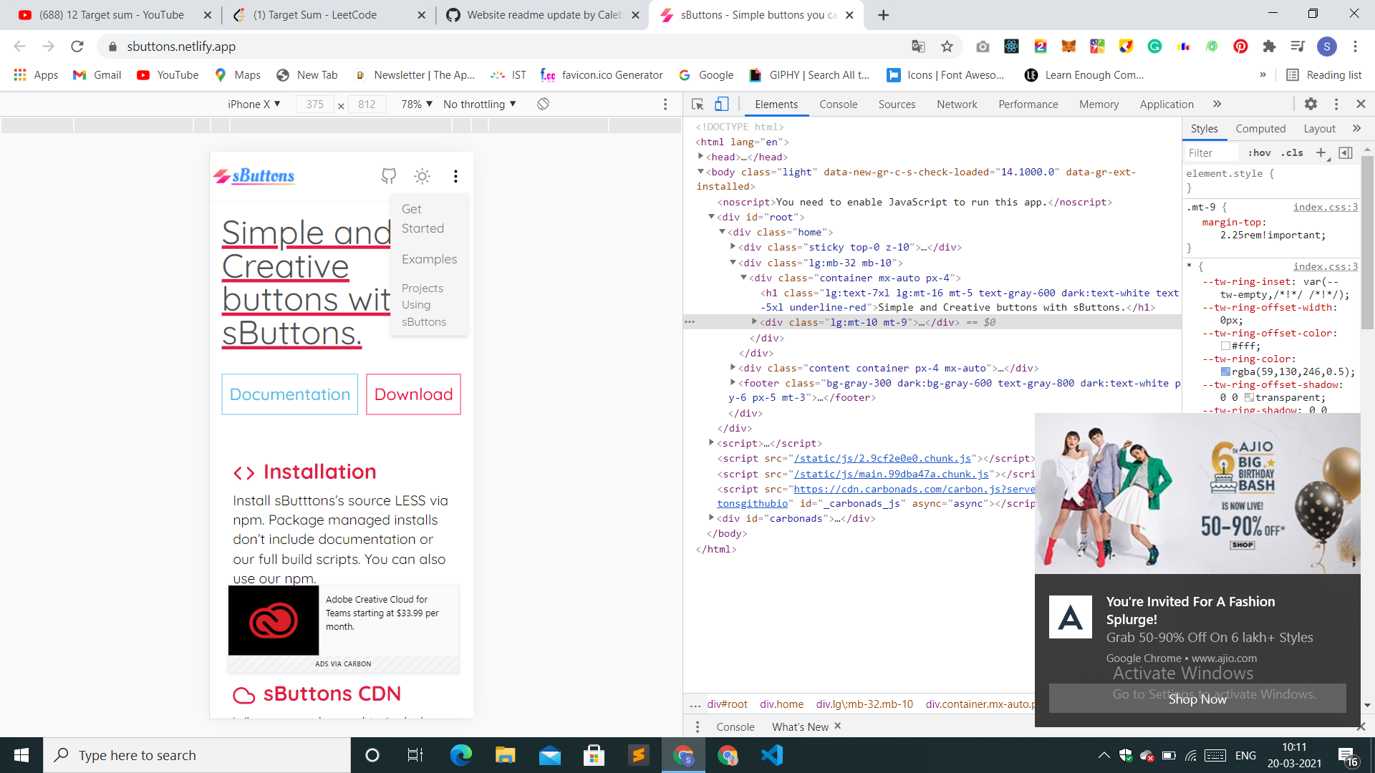Collapse the body element node

click(x=700, y=172)
